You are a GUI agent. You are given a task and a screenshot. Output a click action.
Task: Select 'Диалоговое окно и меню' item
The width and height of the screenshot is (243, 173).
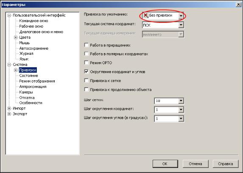point(41,32)
